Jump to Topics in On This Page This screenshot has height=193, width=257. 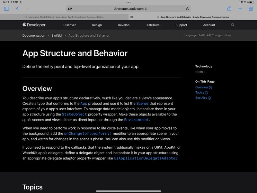pos(202,93)
